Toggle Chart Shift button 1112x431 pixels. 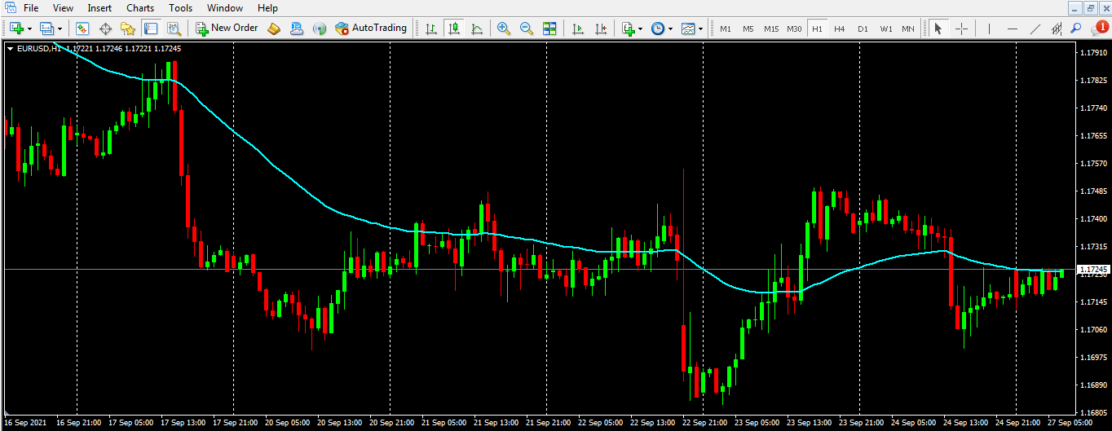pos(601,29)
